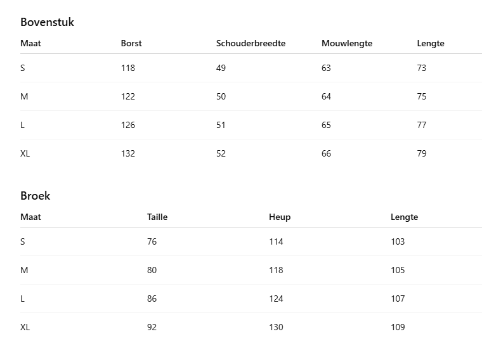This screenshot has width=482, height=360.
Task: Click the XL Borst value 132
Action: pyautogui.click(x=128, y=154)
